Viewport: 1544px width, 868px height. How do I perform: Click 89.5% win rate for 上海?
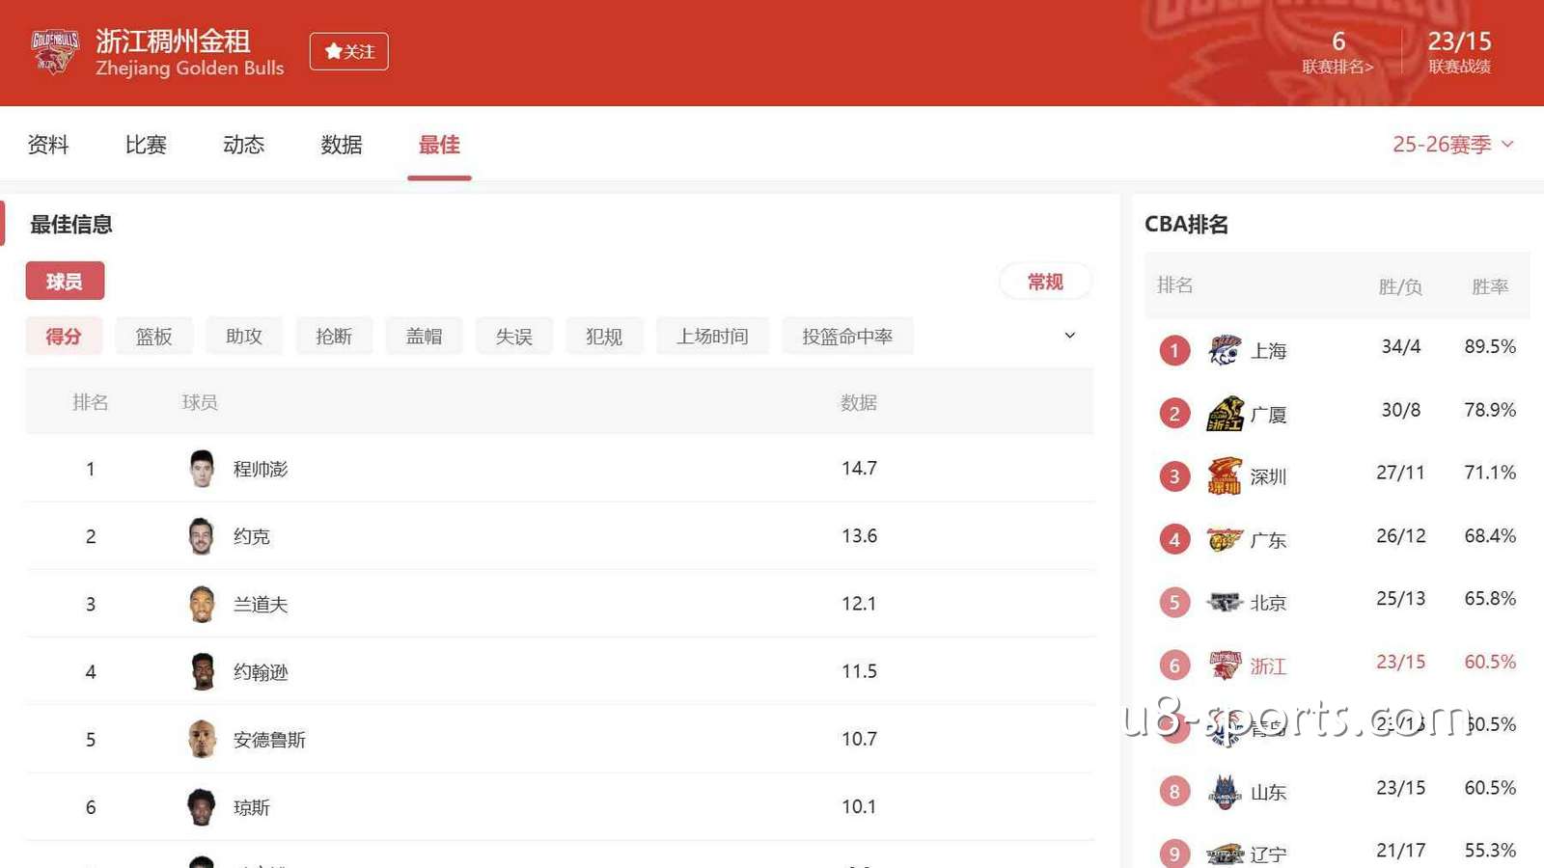(1490, 346)
